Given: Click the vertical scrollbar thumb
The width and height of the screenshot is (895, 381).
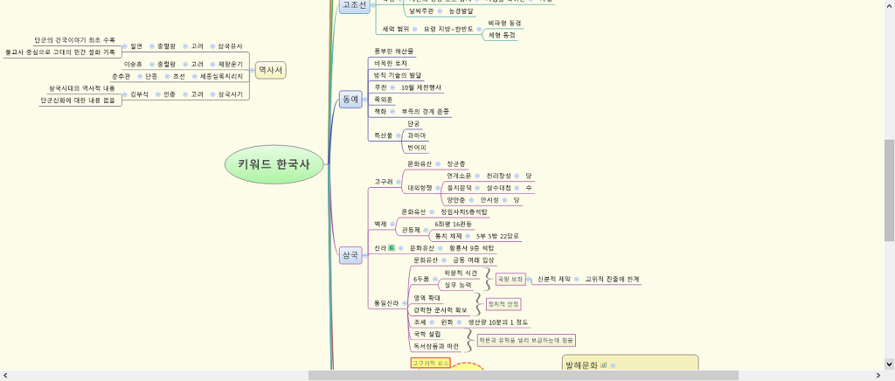Looking at the screenshot, I should (x=889, y=189).
